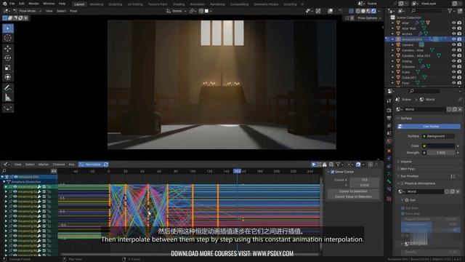
Task: Switch to the UV Editing workspace tab
Action: [135, 4]
